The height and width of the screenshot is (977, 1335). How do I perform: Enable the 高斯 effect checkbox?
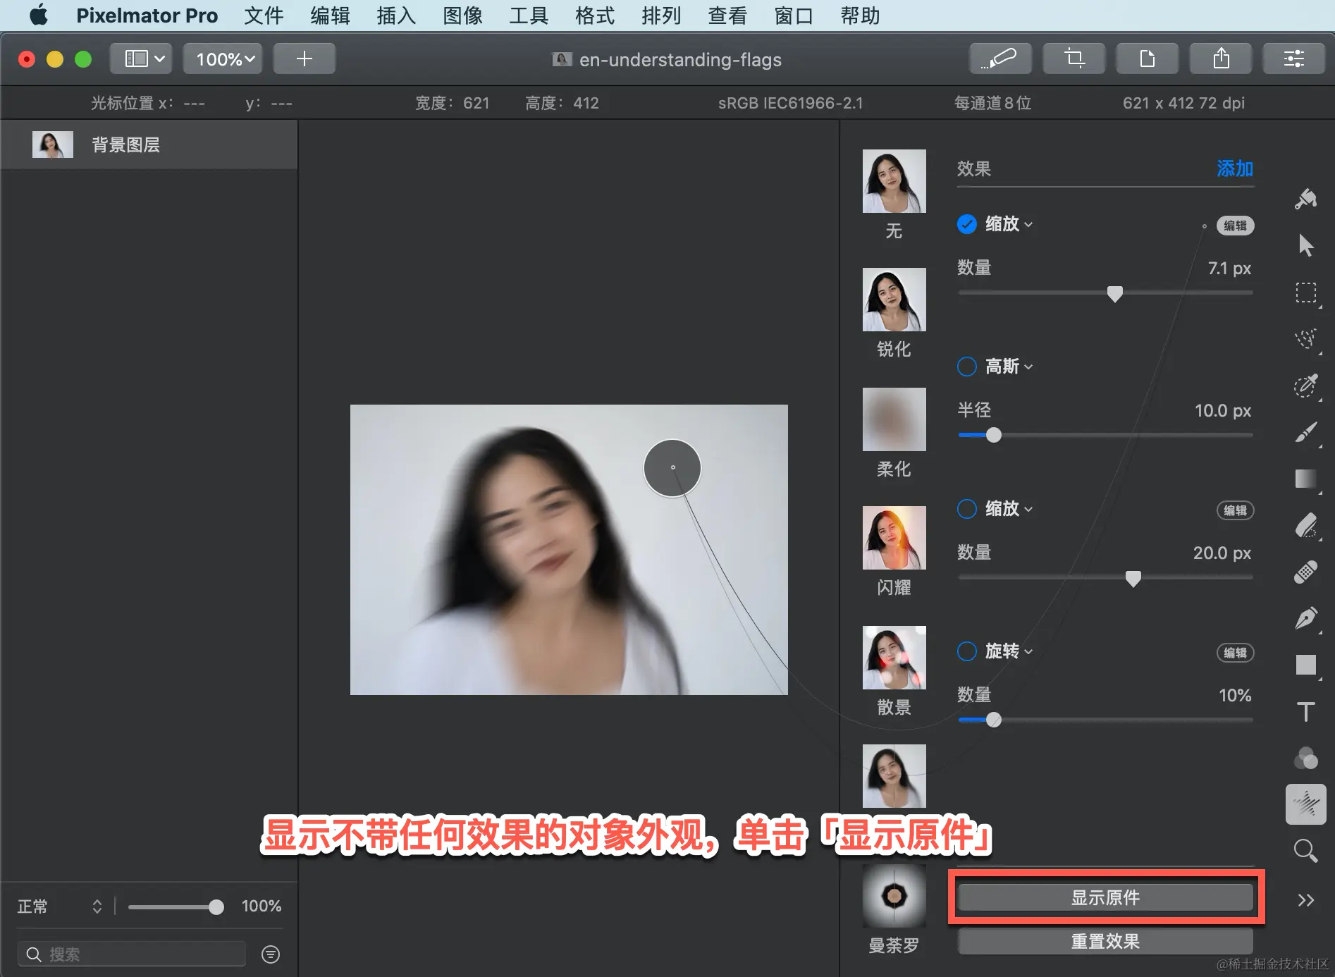(966, 367)
